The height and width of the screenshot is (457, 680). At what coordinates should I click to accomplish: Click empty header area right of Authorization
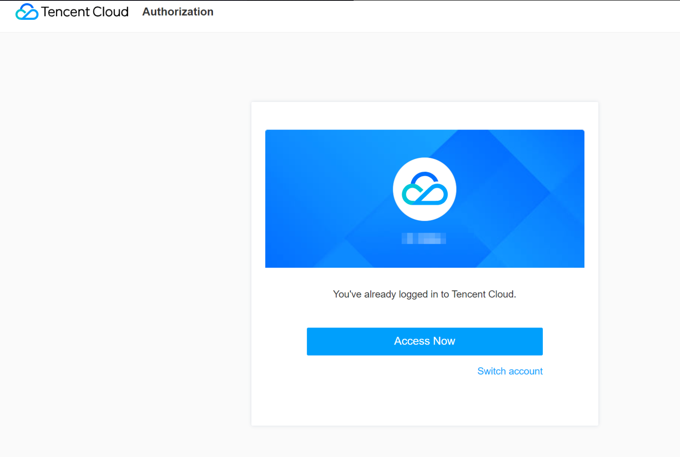[x=427, y=16]
